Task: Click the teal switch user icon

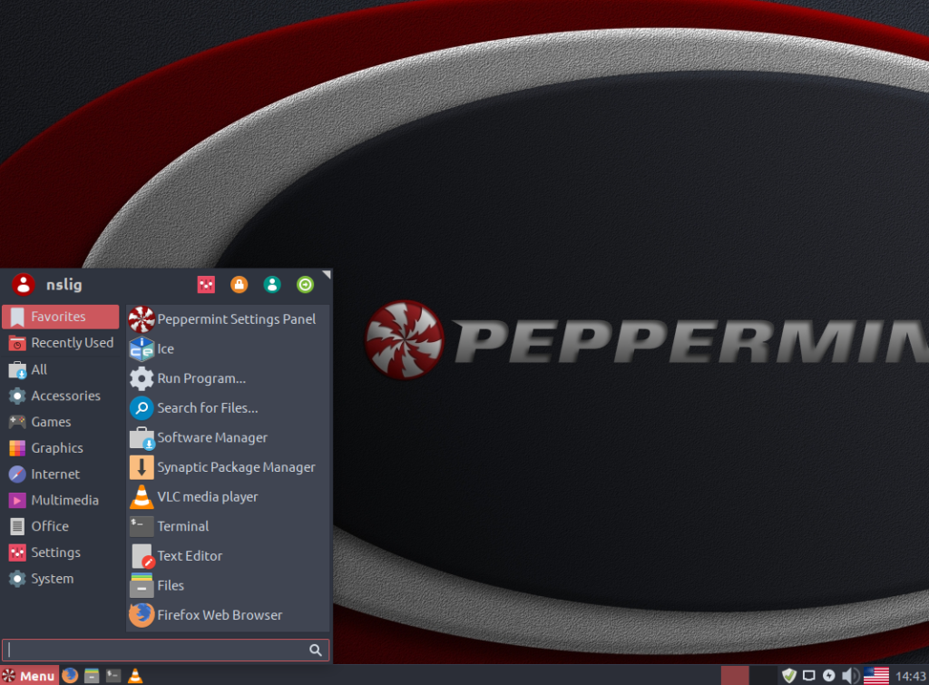Action: pos(272,285)
